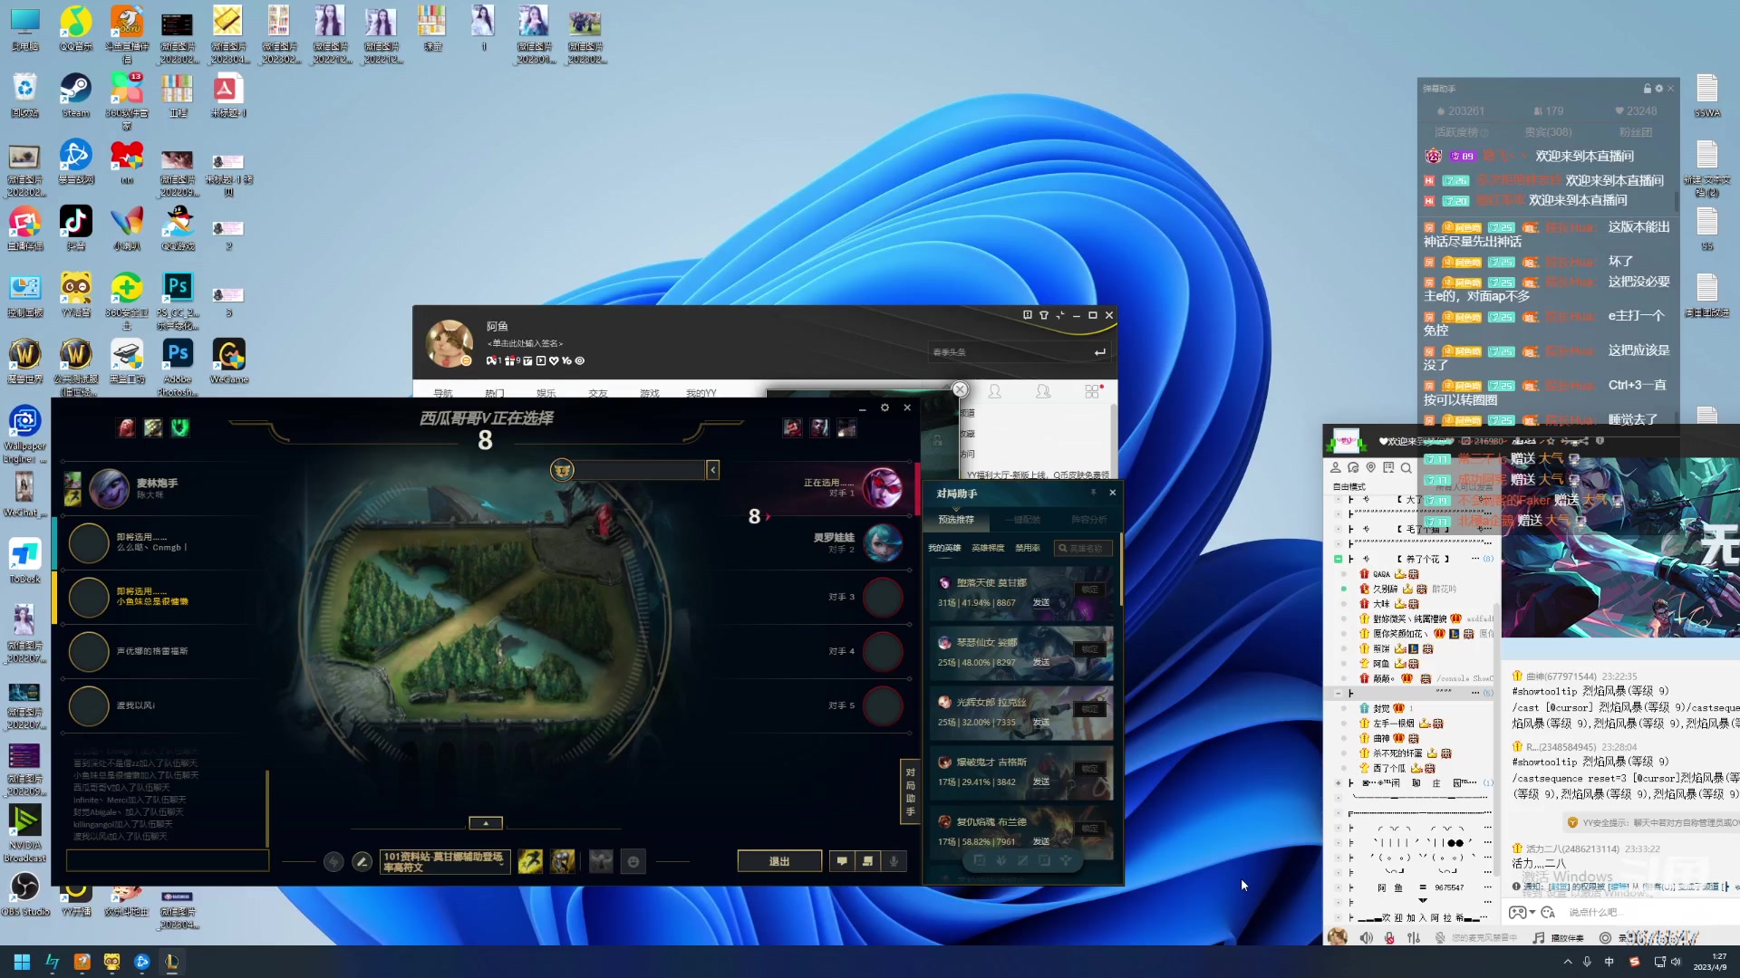Open the emote picker in champion select
The height and width of the screenshot is (978, 1740).
coord(633,861)
